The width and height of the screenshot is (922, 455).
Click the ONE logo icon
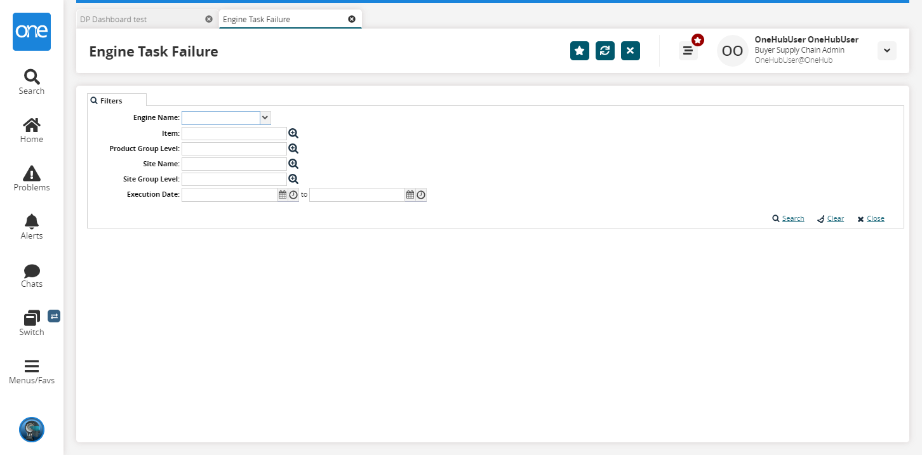32,32
